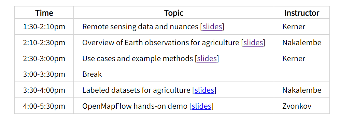This screenshot has height=125, width=341.
Task: Open slides for Labeled datasets for agriculture
Action: (x=204, y=90)
